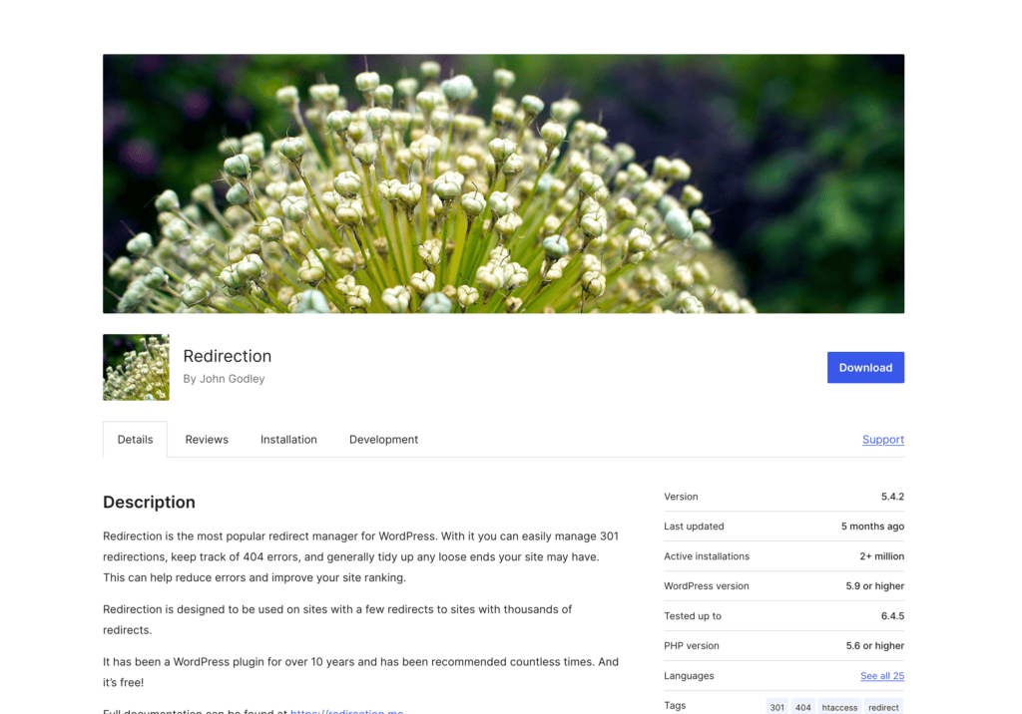
Task: Click the author name John Godley
Action: tap(232, 379)
